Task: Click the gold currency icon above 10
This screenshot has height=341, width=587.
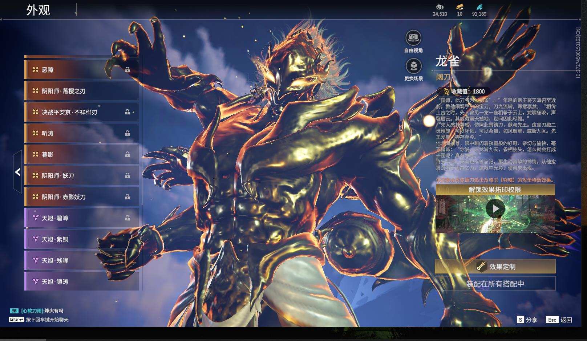Action: click(460, 7)
